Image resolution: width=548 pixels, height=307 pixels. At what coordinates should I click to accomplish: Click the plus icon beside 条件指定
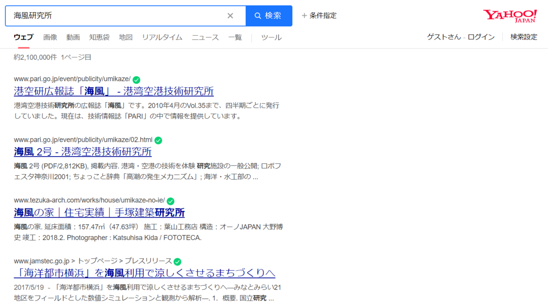(304, 16)
